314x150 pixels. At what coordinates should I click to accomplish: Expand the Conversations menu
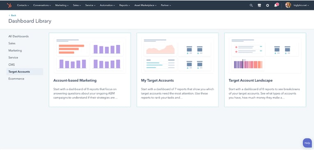coord(42,5)
